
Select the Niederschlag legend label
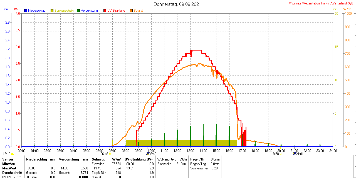click(x=37, y=11)
